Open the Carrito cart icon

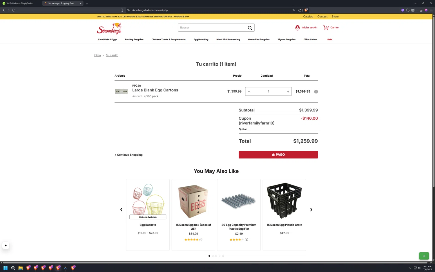[326, 28]
